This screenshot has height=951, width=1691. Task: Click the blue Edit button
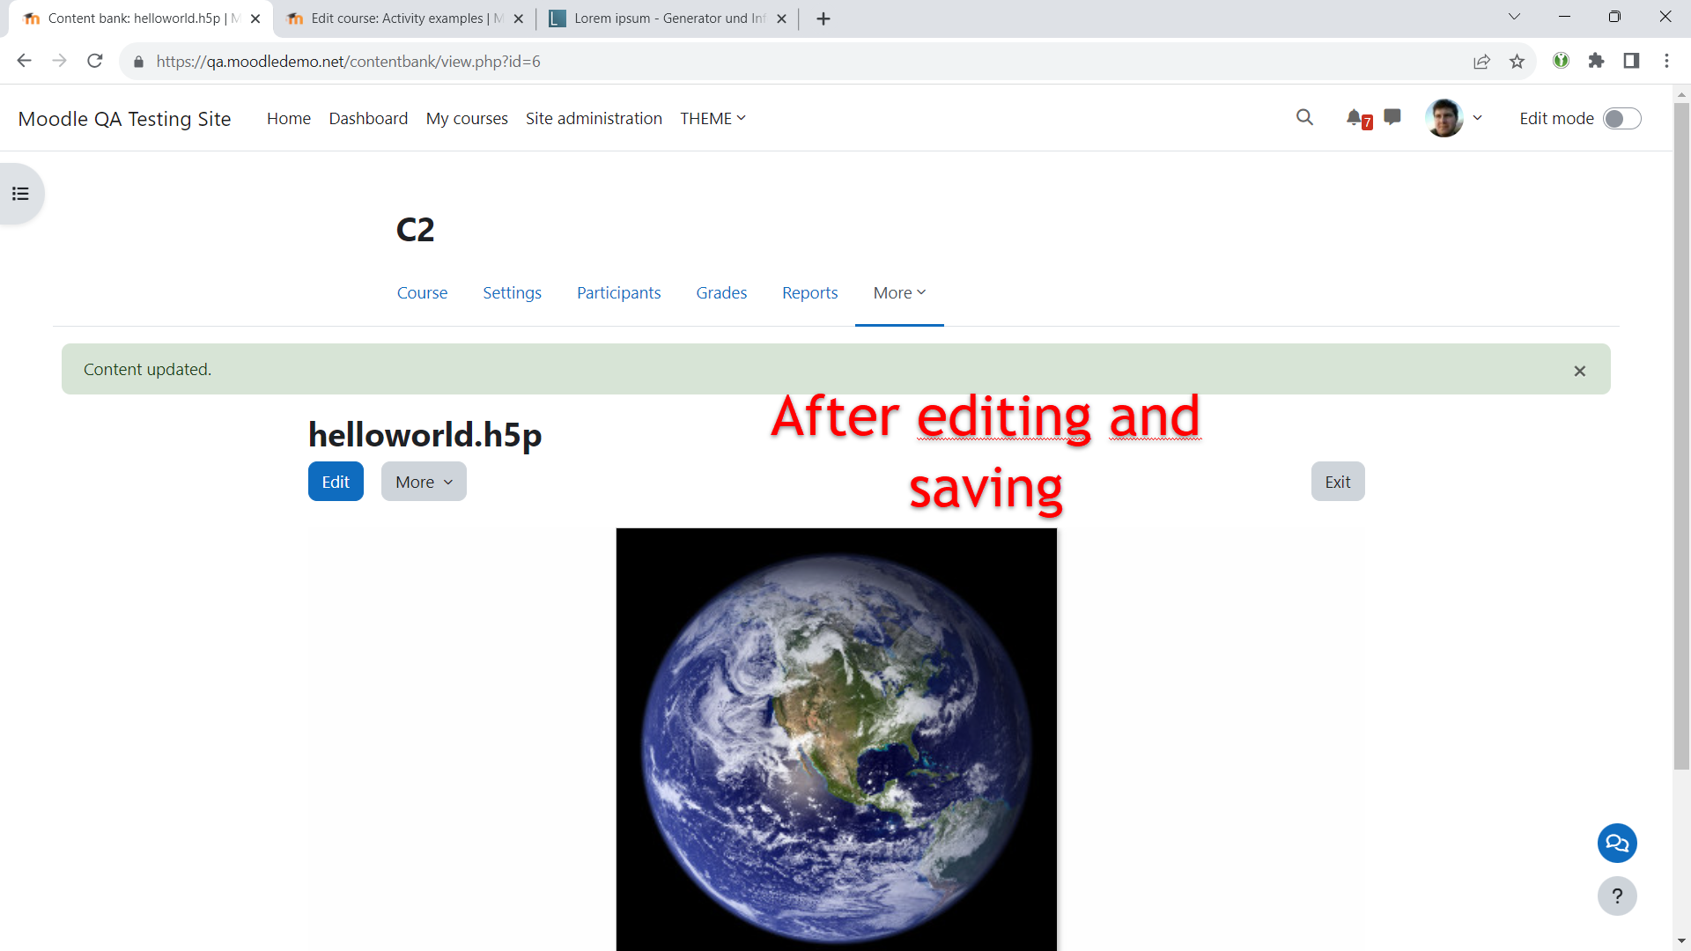(336, 482)
